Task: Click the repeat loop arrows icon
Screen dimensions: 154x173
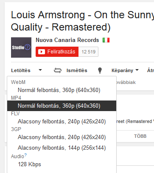Action: tap(58, 70)
